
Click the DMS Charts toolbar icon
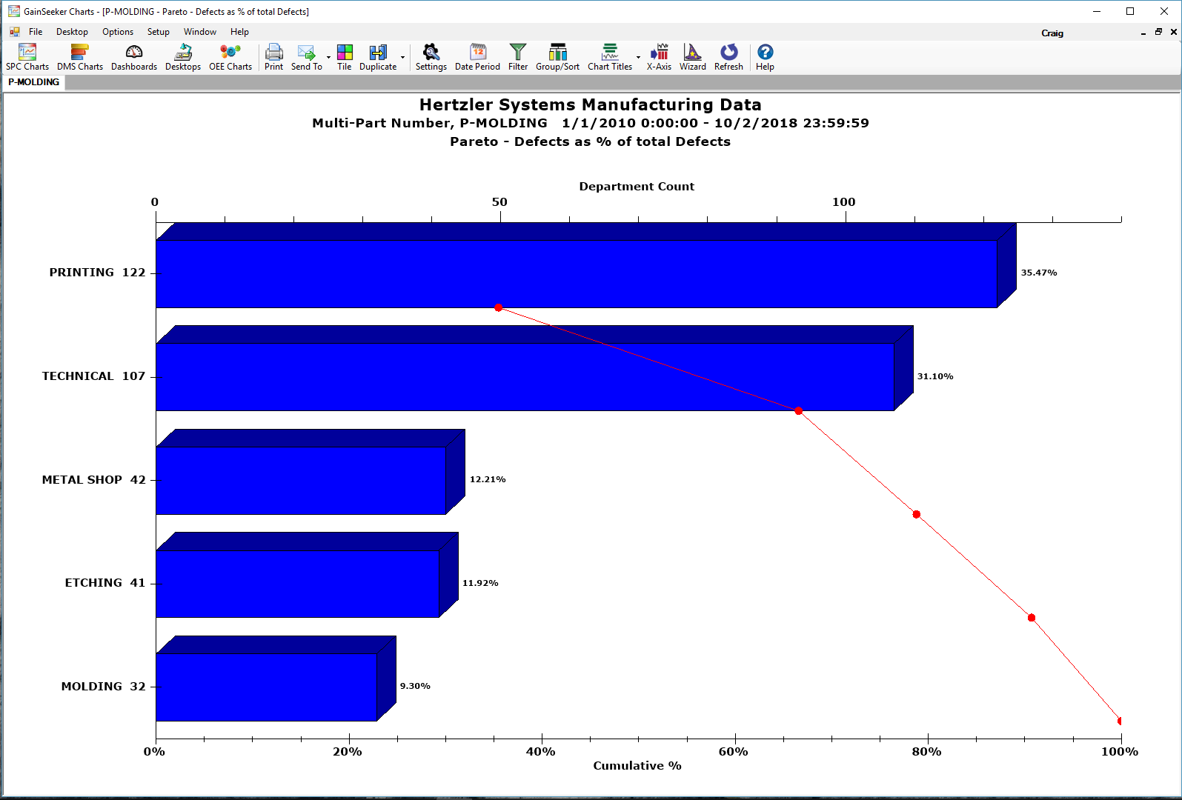tap(80, 57)
